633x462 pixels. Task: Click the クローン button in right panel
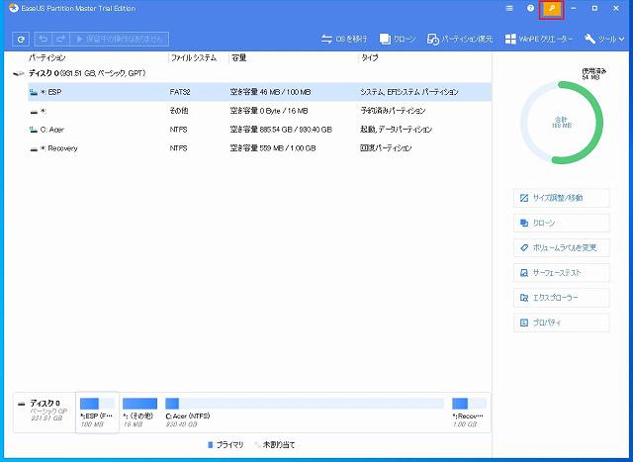[561, 223]
